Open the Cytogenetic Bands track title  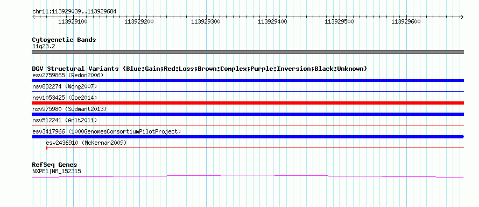[x=64, y=40]
